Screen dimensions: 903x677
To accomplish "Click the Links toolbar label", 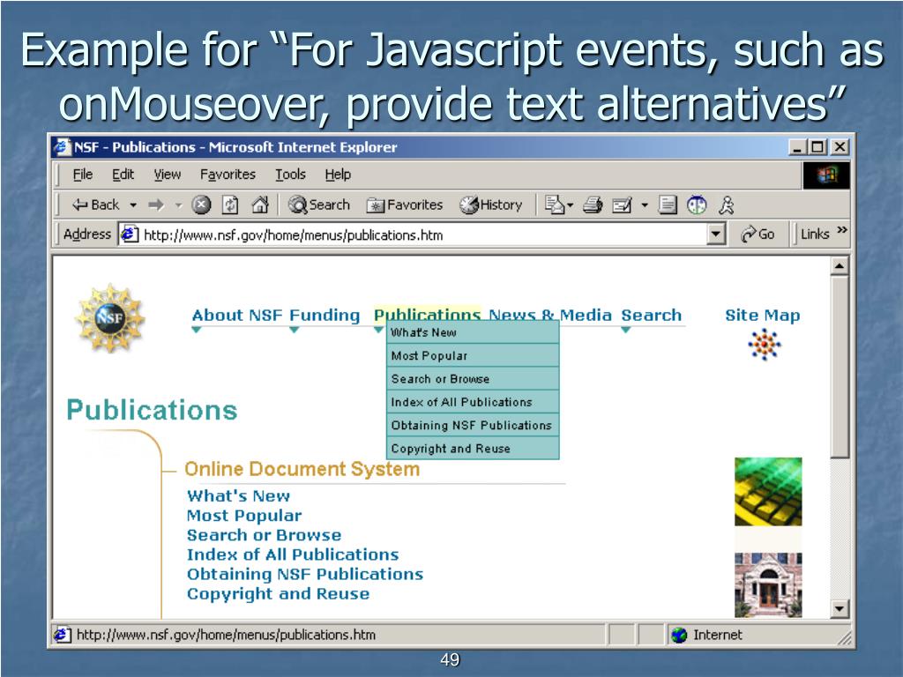I will pyautogui.click(x=815, y=234).
